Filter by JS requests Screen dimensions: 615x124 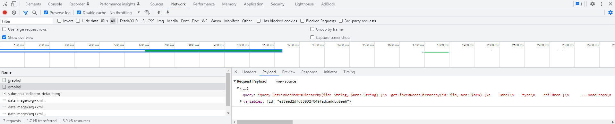click(x=143, y=21)
